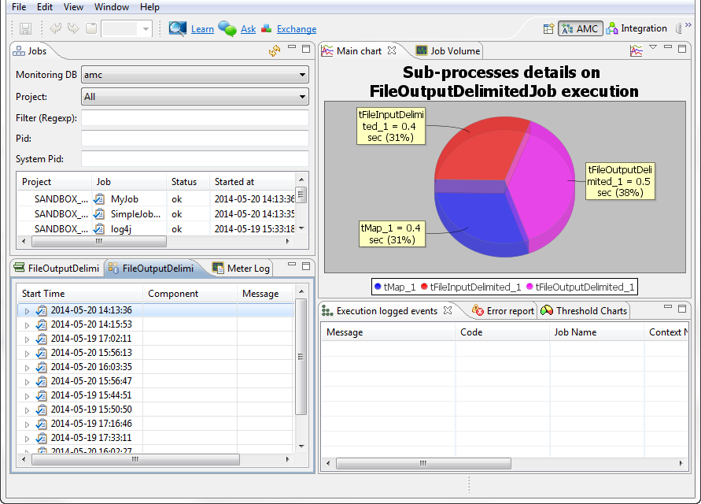Click the Exchange blocks icon

pyautogui.click(x=267, y=29)
